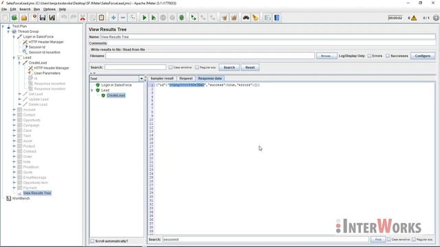The height and width of the screenshot is (247, 440).
Task: Open the Search menu
Action: (25, 9)
